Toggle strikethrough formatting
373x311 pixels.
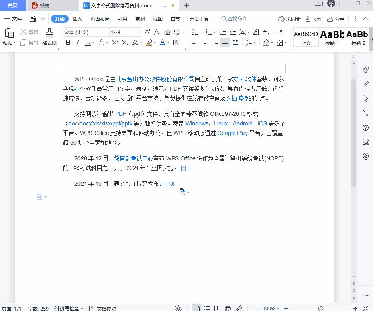tap(101, 42)
